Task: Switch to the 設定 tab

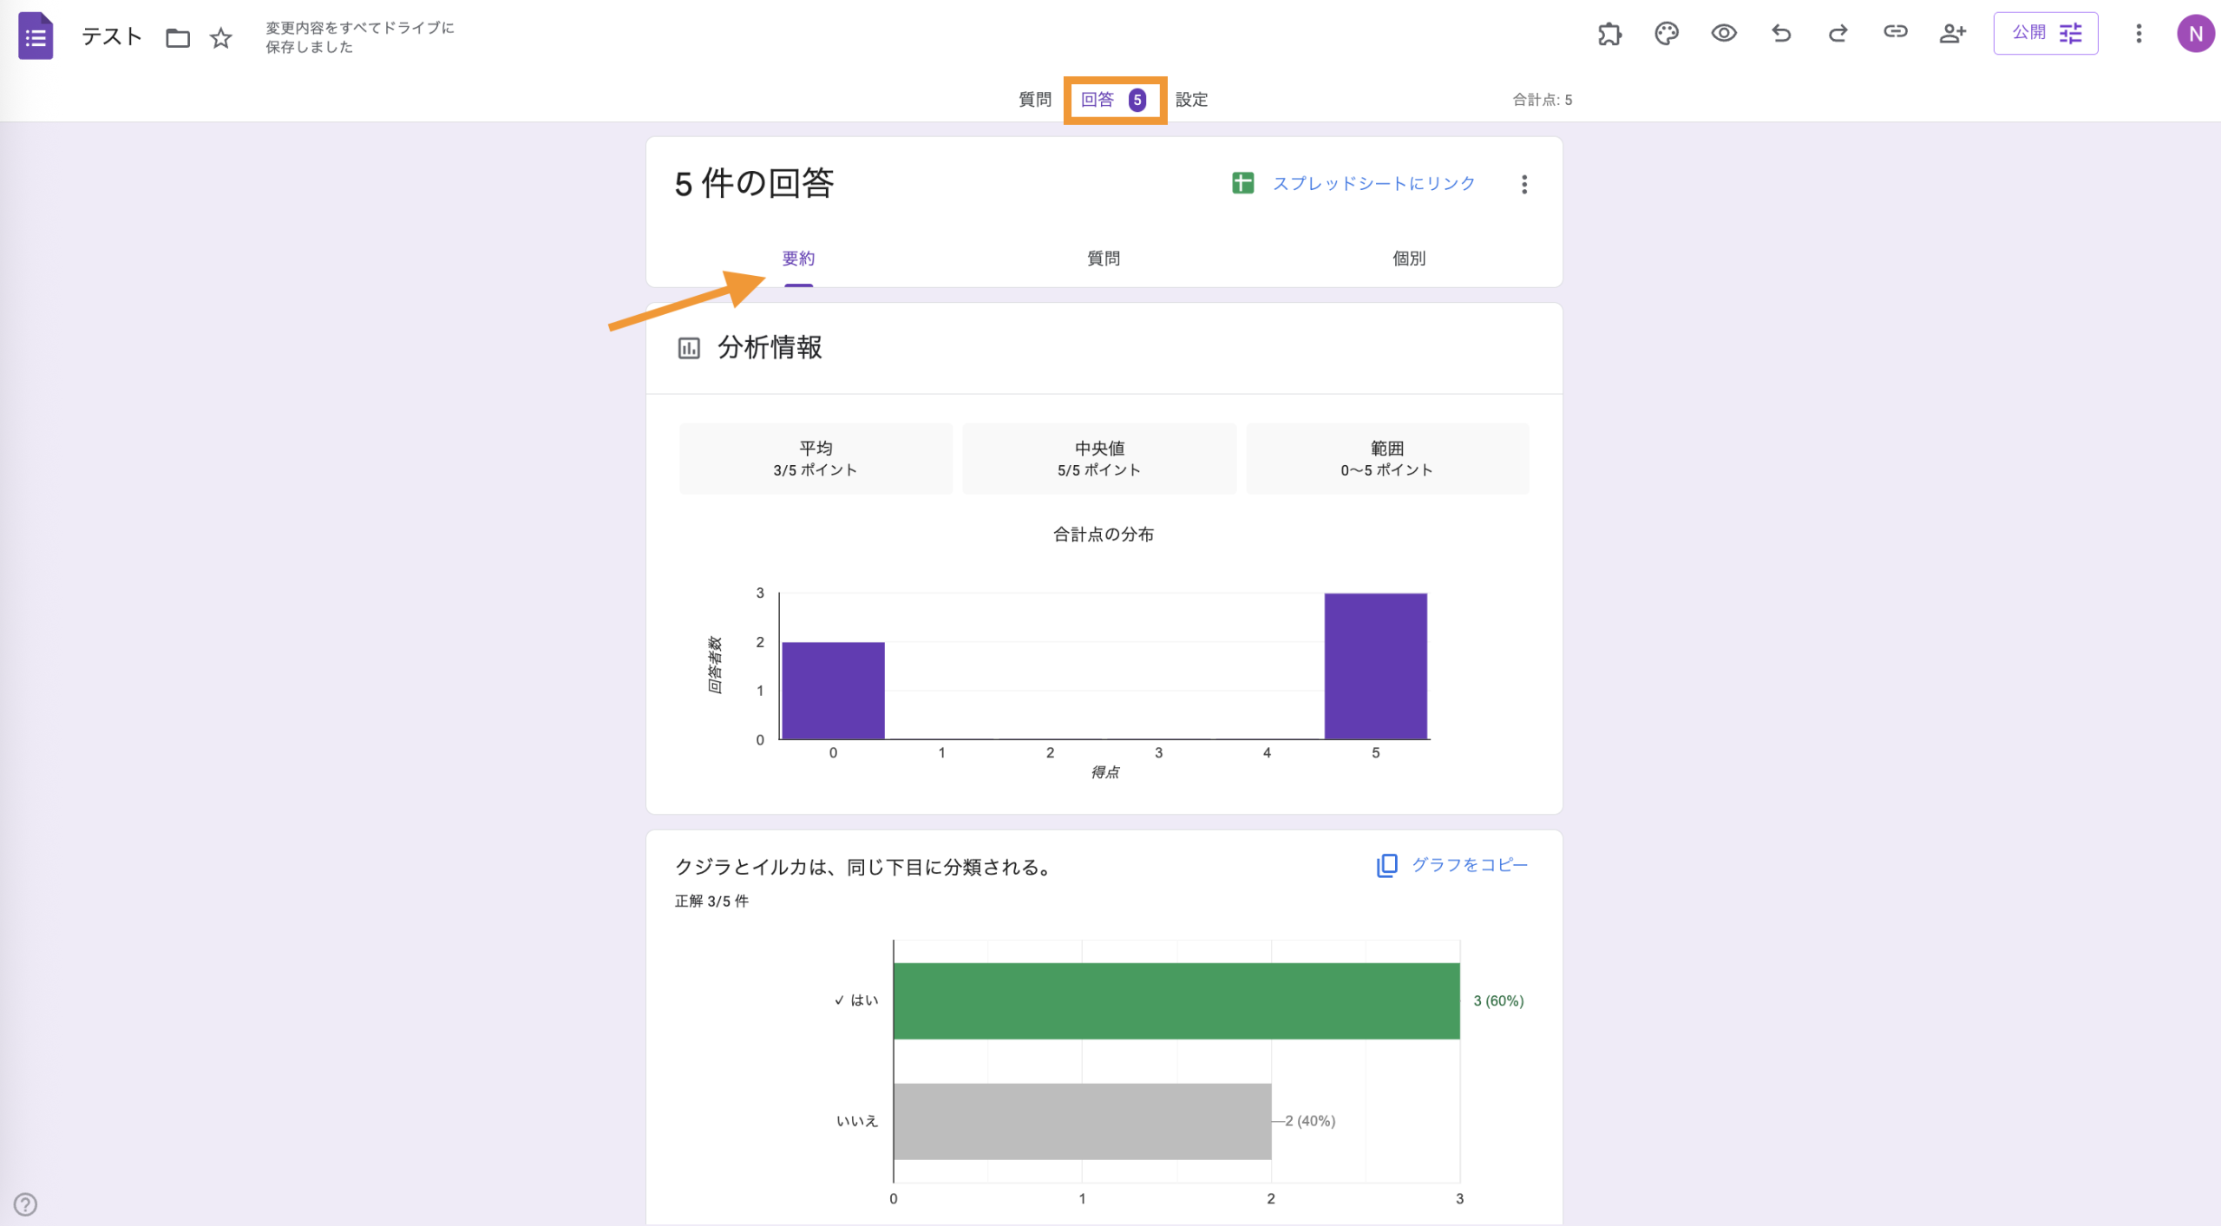Action: tap(1192, 100)
